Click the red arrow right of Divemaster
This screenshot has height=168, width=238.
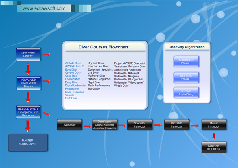point(87,126)
